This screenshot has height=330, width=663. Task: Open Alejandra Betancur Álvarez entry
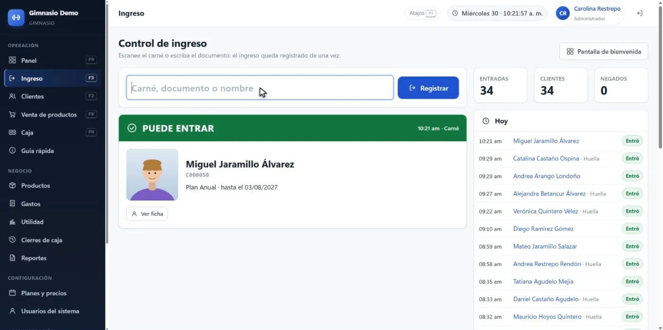click(549, 193)
